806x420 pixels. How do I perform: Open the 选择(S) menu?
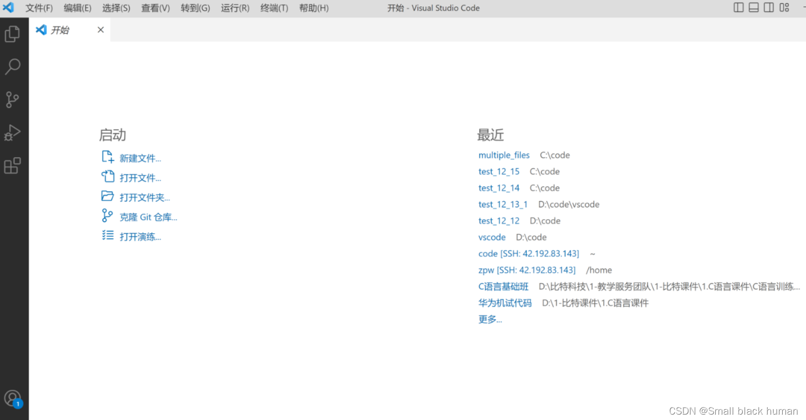pyautogui.click(x=116, y=8)
